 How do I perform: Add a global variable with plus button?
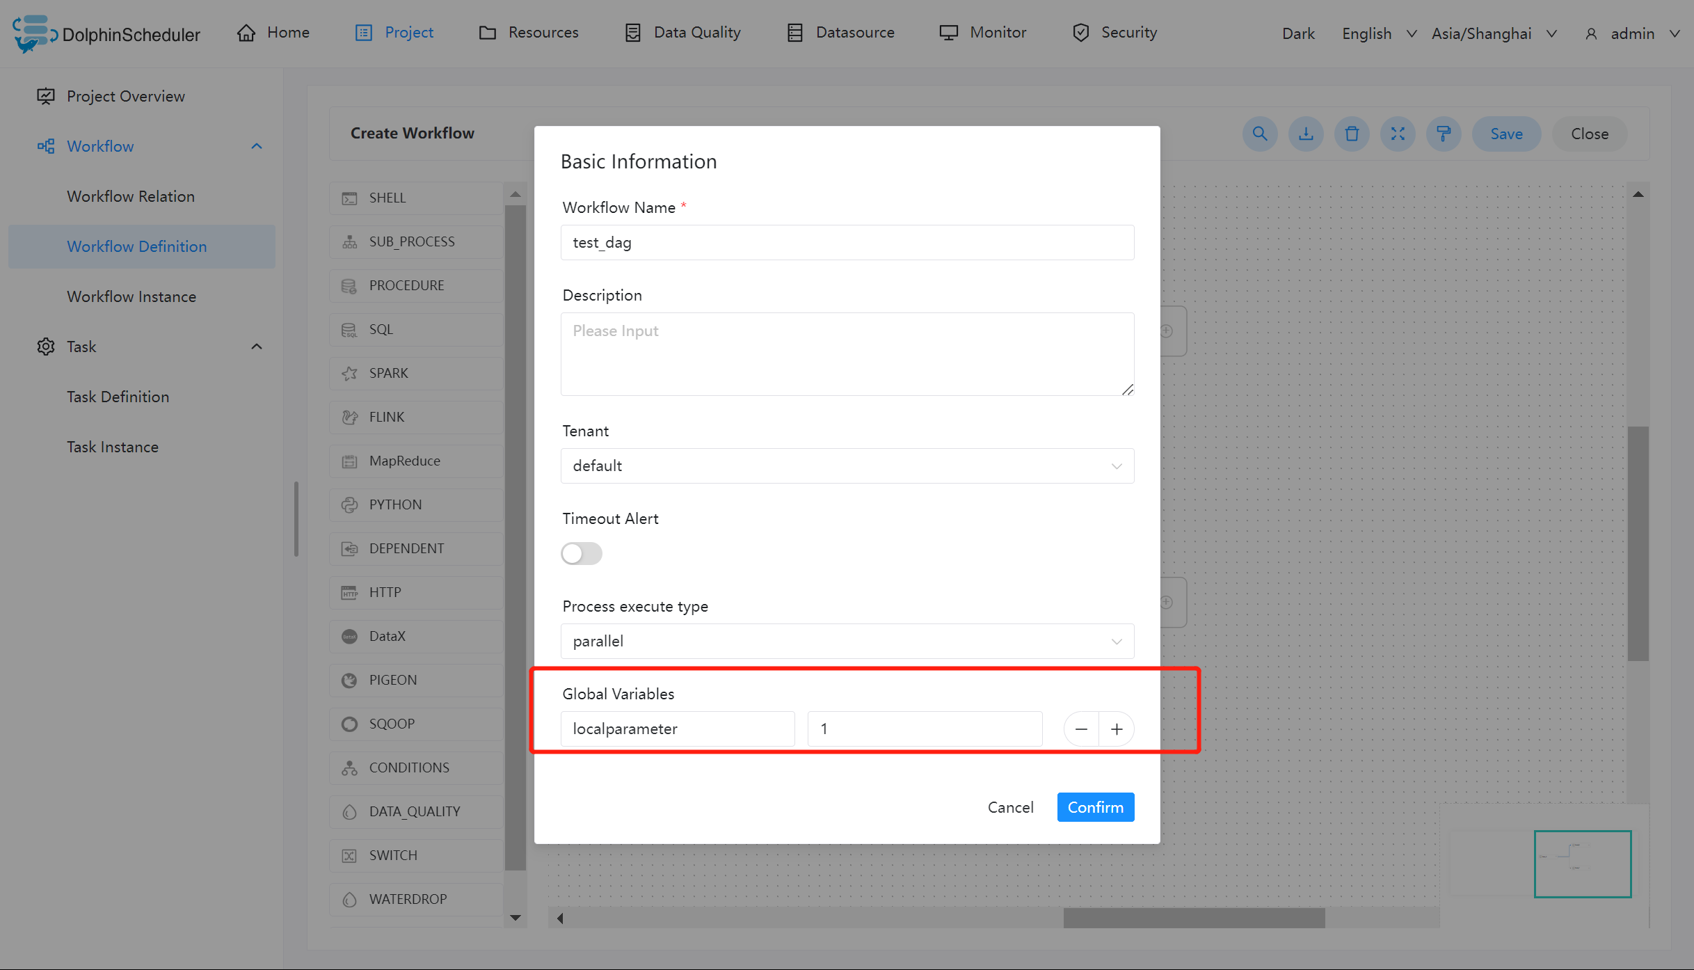click(1117, 729)
